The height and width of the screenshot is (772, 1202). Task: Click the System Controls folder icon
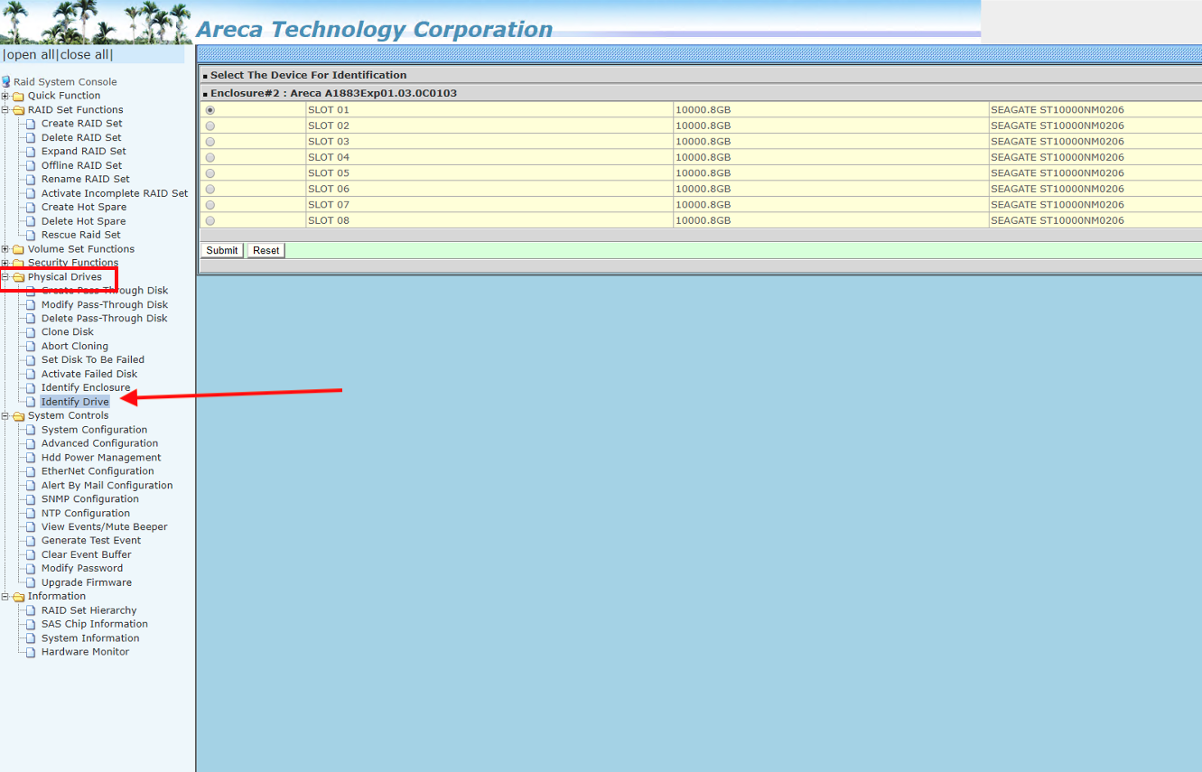pyautogui.click(x=18, y=416)
